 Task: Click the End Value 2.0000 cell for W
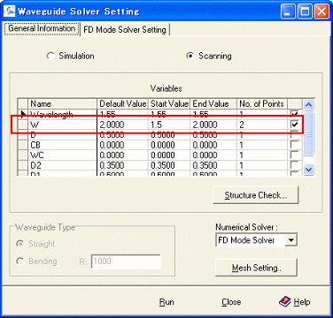pyautogui.click(x=213, y=125)
